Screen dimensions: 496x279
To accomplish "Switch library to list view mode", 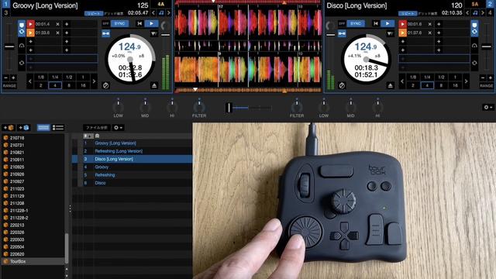I will click(x=58, y=127).
